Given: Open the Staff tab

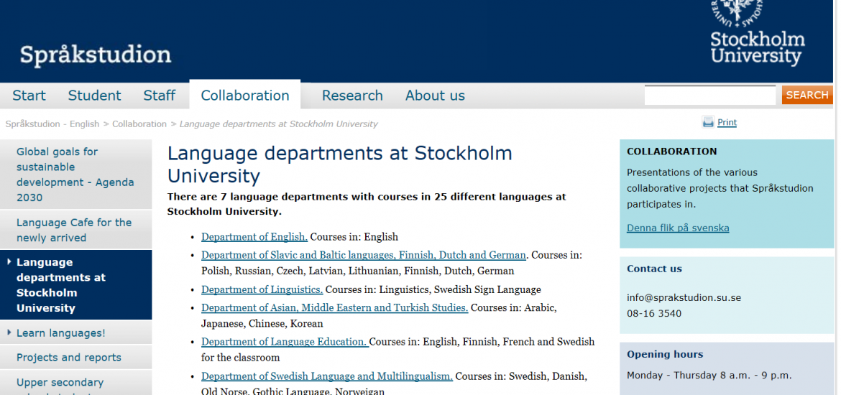Looking at the screenshot, I should coord(160,96).
